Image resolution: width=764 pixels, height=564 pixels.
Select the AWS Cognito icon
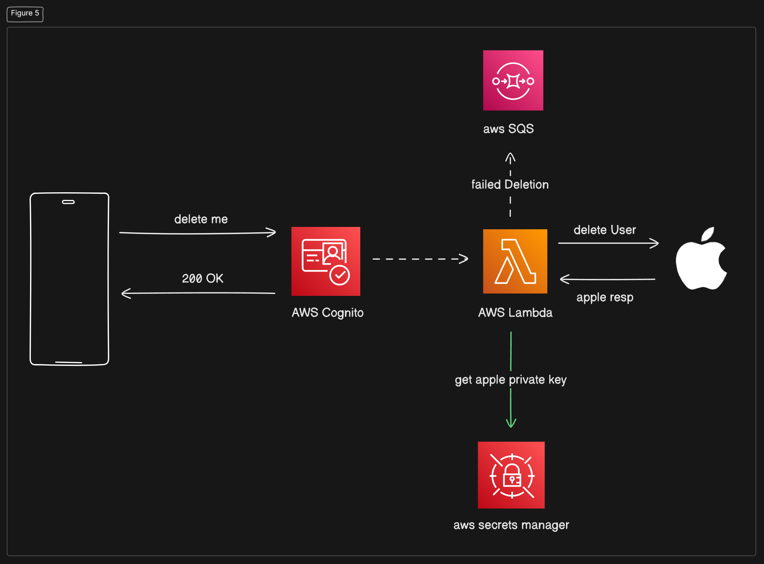[326, 261]
